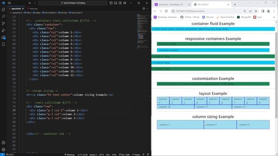Click the BOOTSTRAP-TUTORIAL command center search box

click(x=73, y=3)
